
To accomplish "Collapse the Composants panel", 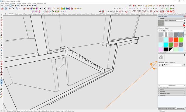I will [x=159, y=53].
